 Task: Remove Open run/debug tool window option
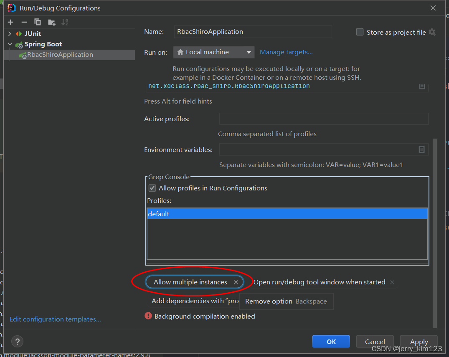pos(392,282)
